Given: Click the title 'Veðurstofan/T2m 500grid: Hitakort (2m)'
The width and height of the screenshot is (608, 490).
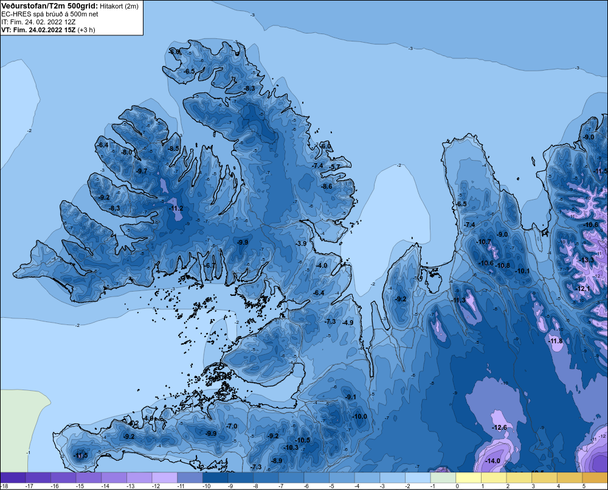Looking at the screenshot, I should click(69, 6).
